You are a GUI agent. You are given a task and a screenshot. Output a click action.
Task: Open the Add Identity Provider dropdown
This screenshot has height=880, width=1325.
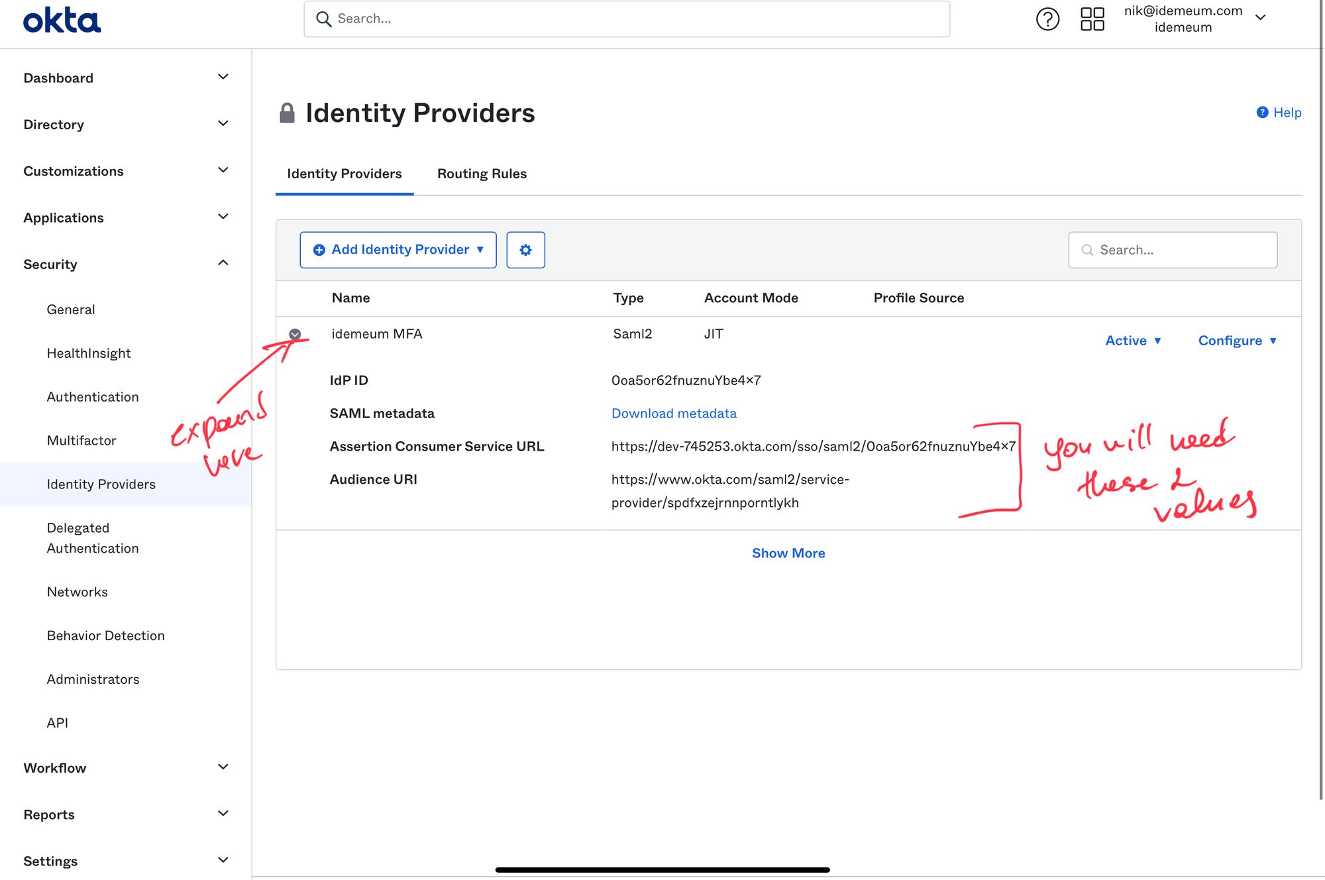click(398, 250)
